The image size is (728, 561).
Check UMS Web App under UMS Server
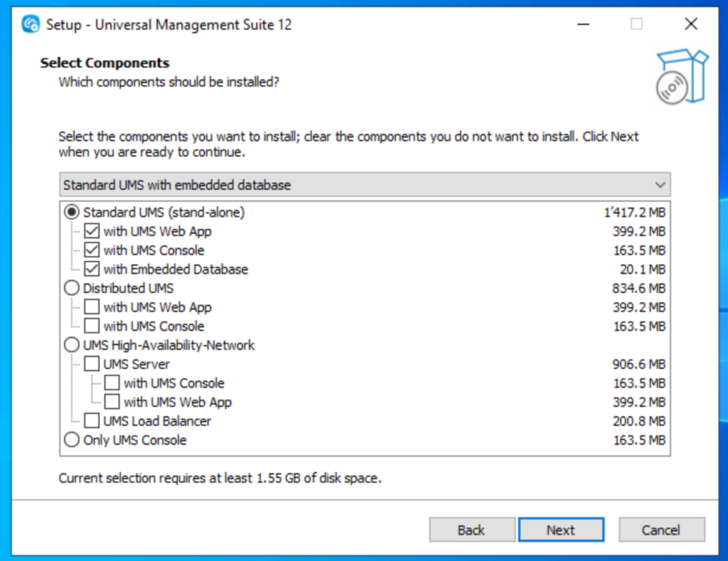112,402
